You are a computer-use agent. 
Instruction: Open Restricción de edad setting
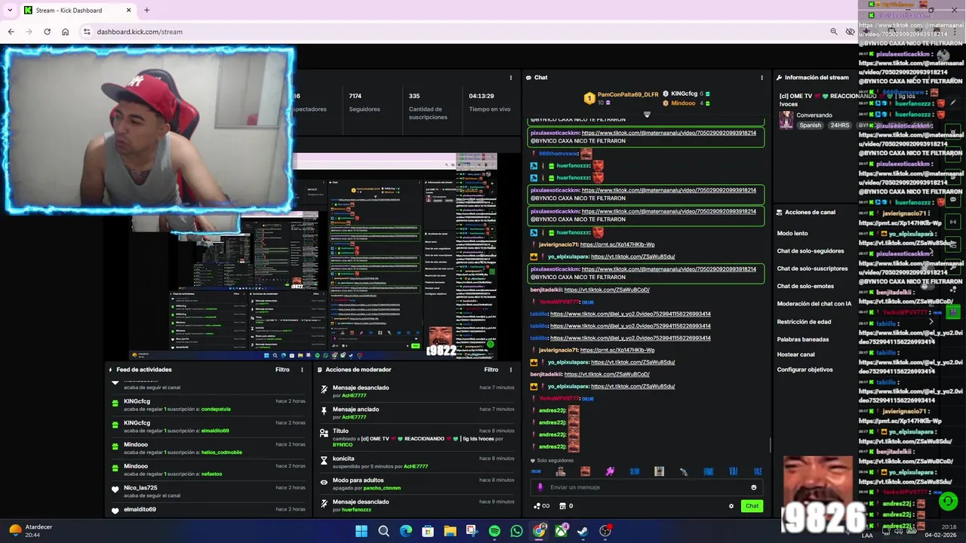pos(804,322)
